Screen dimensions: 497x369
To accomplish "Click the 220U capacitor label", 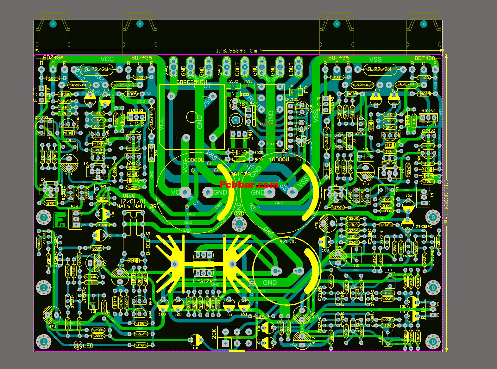I will pyautogui.click(x=311, y=109).
